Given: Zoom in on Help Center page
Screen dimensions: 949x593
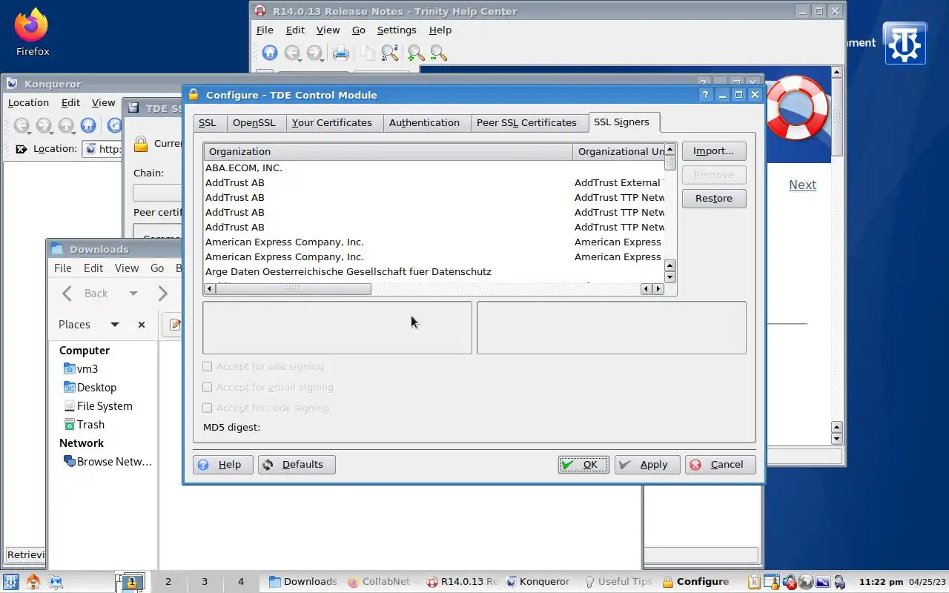Looking at the screenshot, I should [x=416, y=53].
